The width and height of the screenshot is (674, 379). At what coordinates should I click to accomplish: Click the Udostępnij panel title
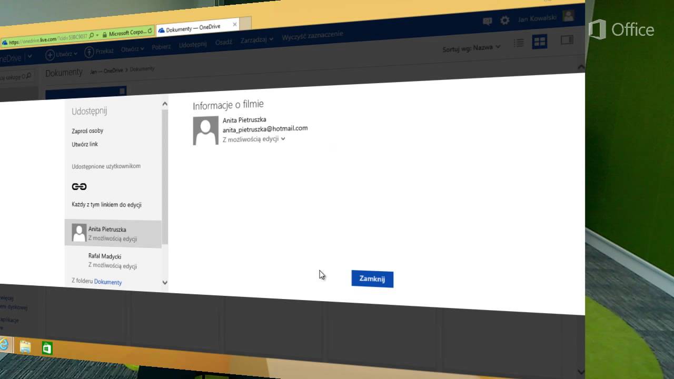click(x=89, y=111)
